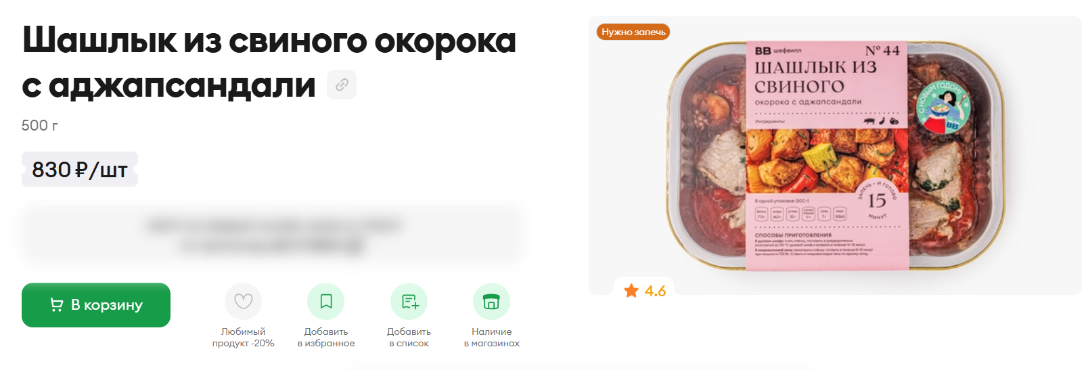Image resolution: width=1088 pixels, height=370 pixels.
Task: Click the "Нужно запечь" orange badge
Action: (633, 32)
